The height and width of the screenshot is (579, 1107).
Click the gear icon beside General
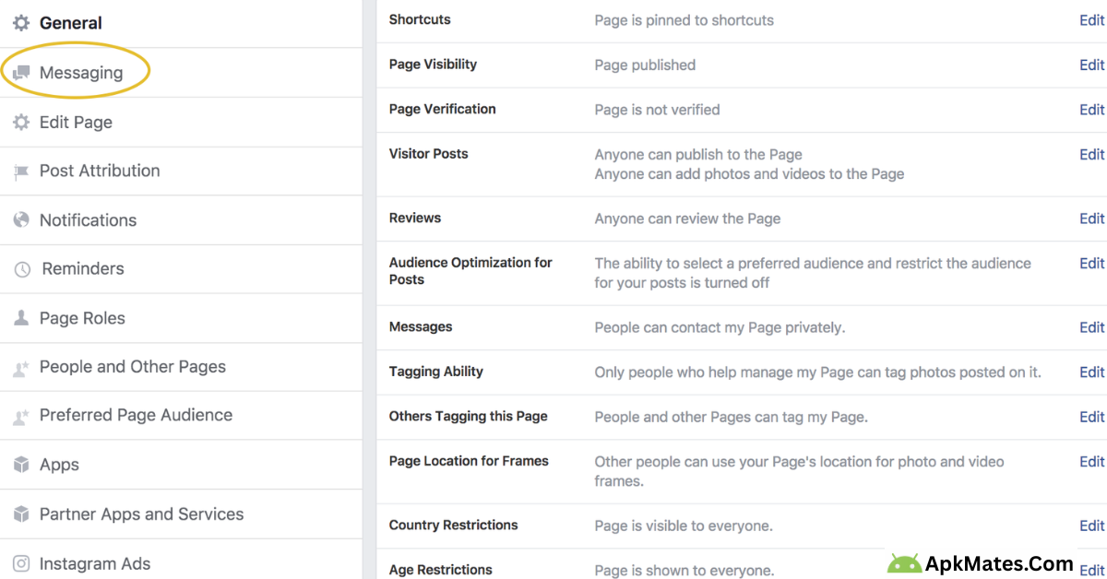click(x=20, y=22)
